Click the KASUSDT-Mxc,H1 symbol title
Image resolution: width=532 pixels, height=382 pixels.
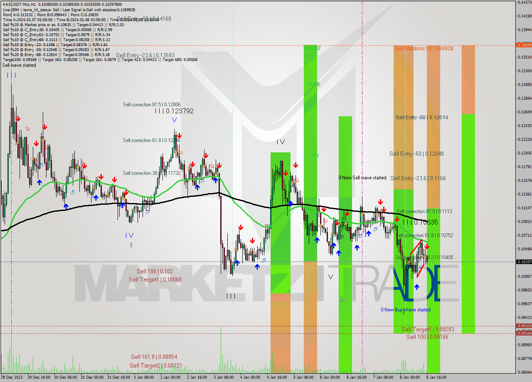[x=19, y=4]
